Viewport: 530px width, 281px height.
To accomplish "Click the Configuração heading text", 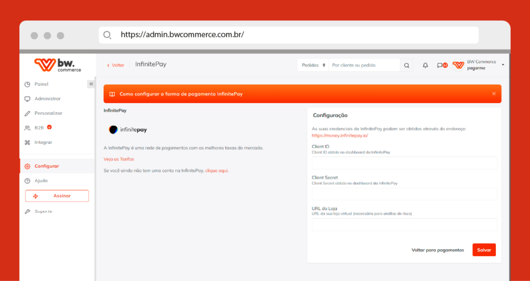I will coord(330,115).
